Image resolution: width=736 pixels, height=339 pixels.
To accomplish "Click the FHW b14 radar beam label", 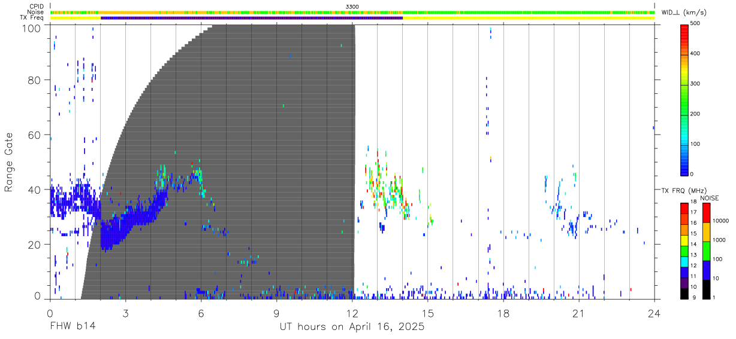I will click(x=73, y=327).
